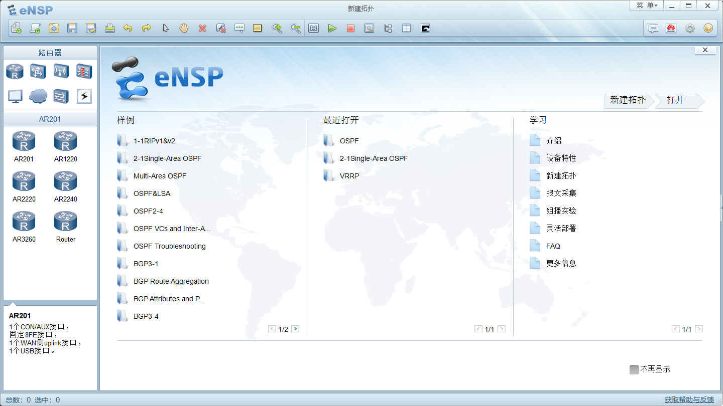723x406 pixels.
Task: Click the 获取帮助与反馈 link
Action: [689, 399]
